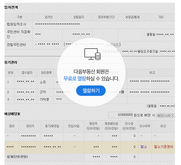Screen dimensions: 181x165
Task: Click the 합계(단위:만원) row label
Action: coord(17,157)
